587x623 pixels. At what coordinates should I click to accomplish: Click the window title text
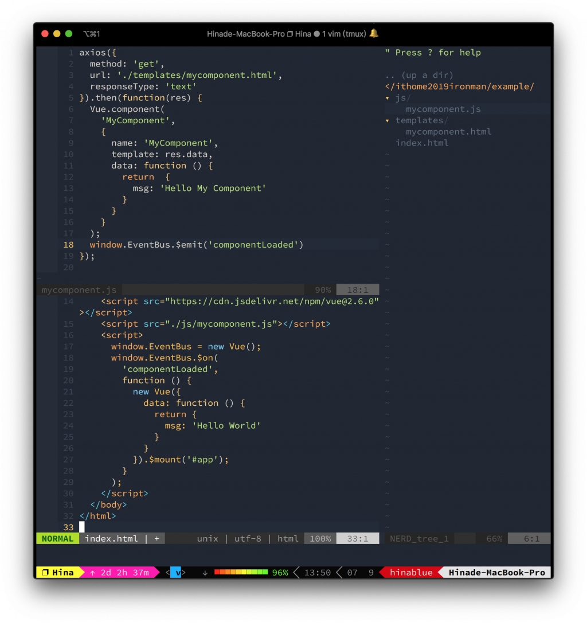[286, 34]
